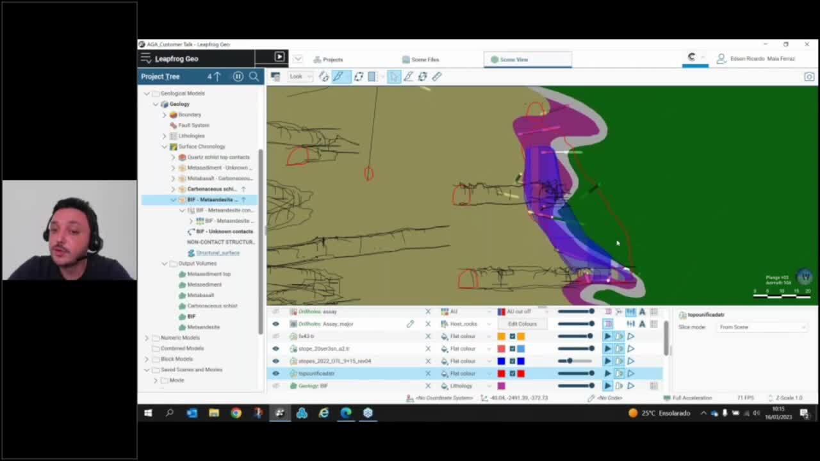Screen dimensions: 820x461
Task: Click slice outline icon for stope_20ser3sn row
Action: click(x=630, y=349)
